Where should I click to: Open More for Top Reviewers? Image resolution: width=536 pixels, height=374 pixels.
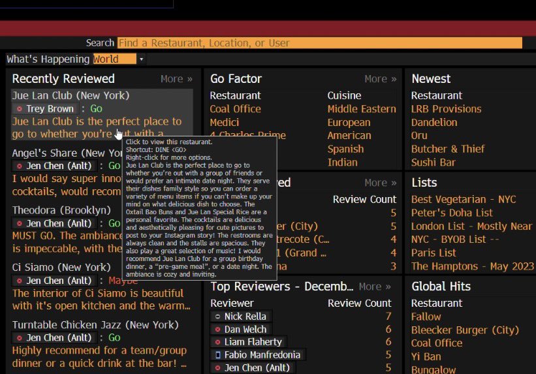375,287
